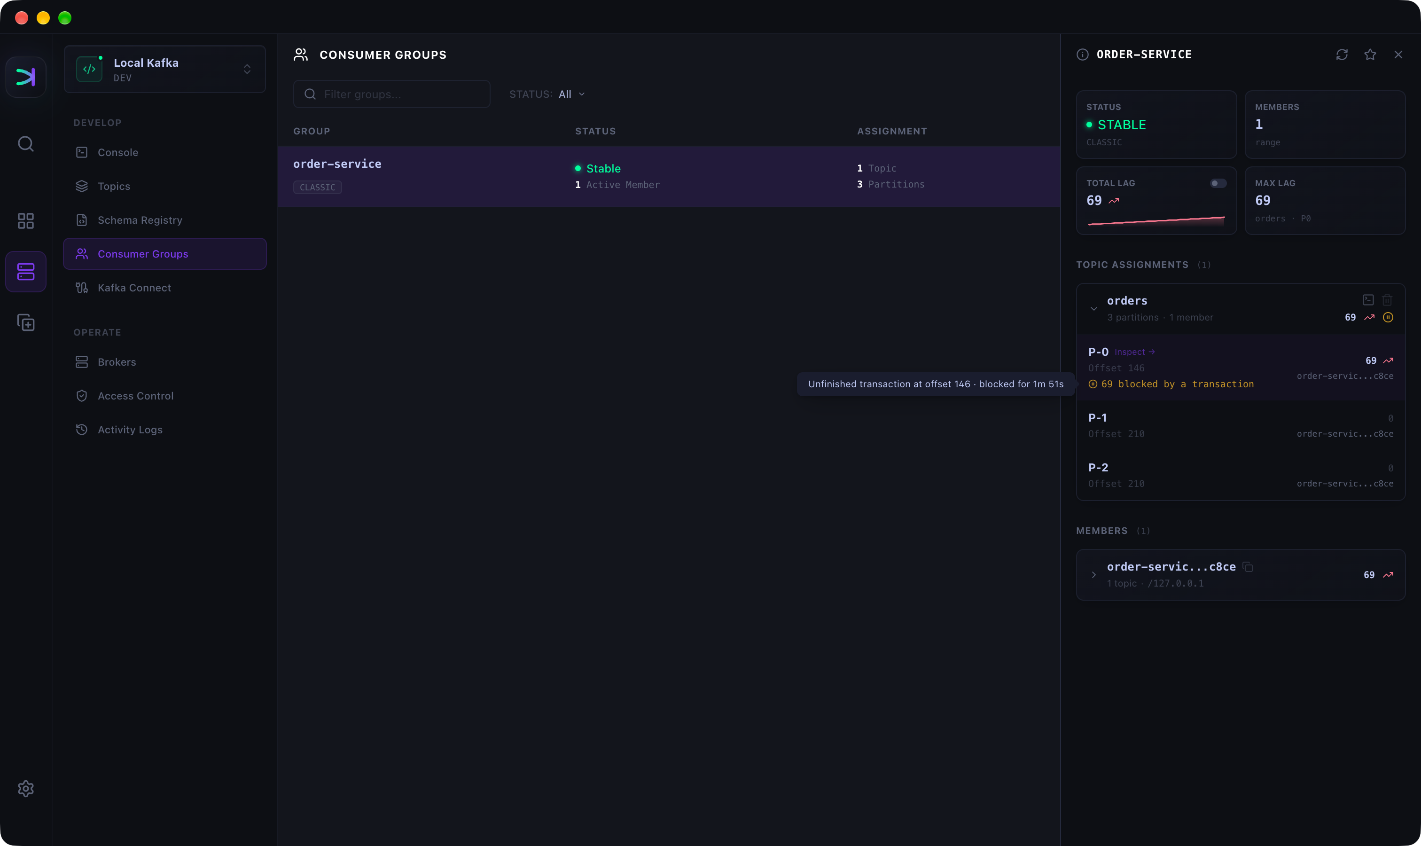1421x846 pixels.
Task: Open Schema Registry page
Action: [x=165, y=220]
